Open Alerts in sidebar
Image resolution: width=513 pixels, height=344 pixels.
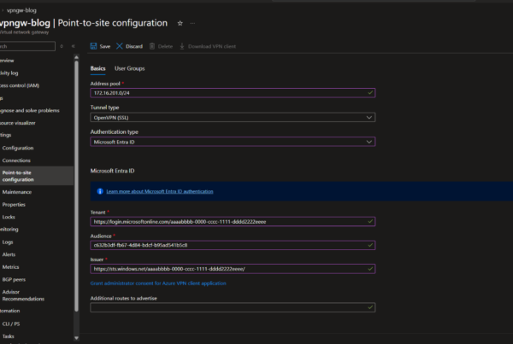[9, 254]
